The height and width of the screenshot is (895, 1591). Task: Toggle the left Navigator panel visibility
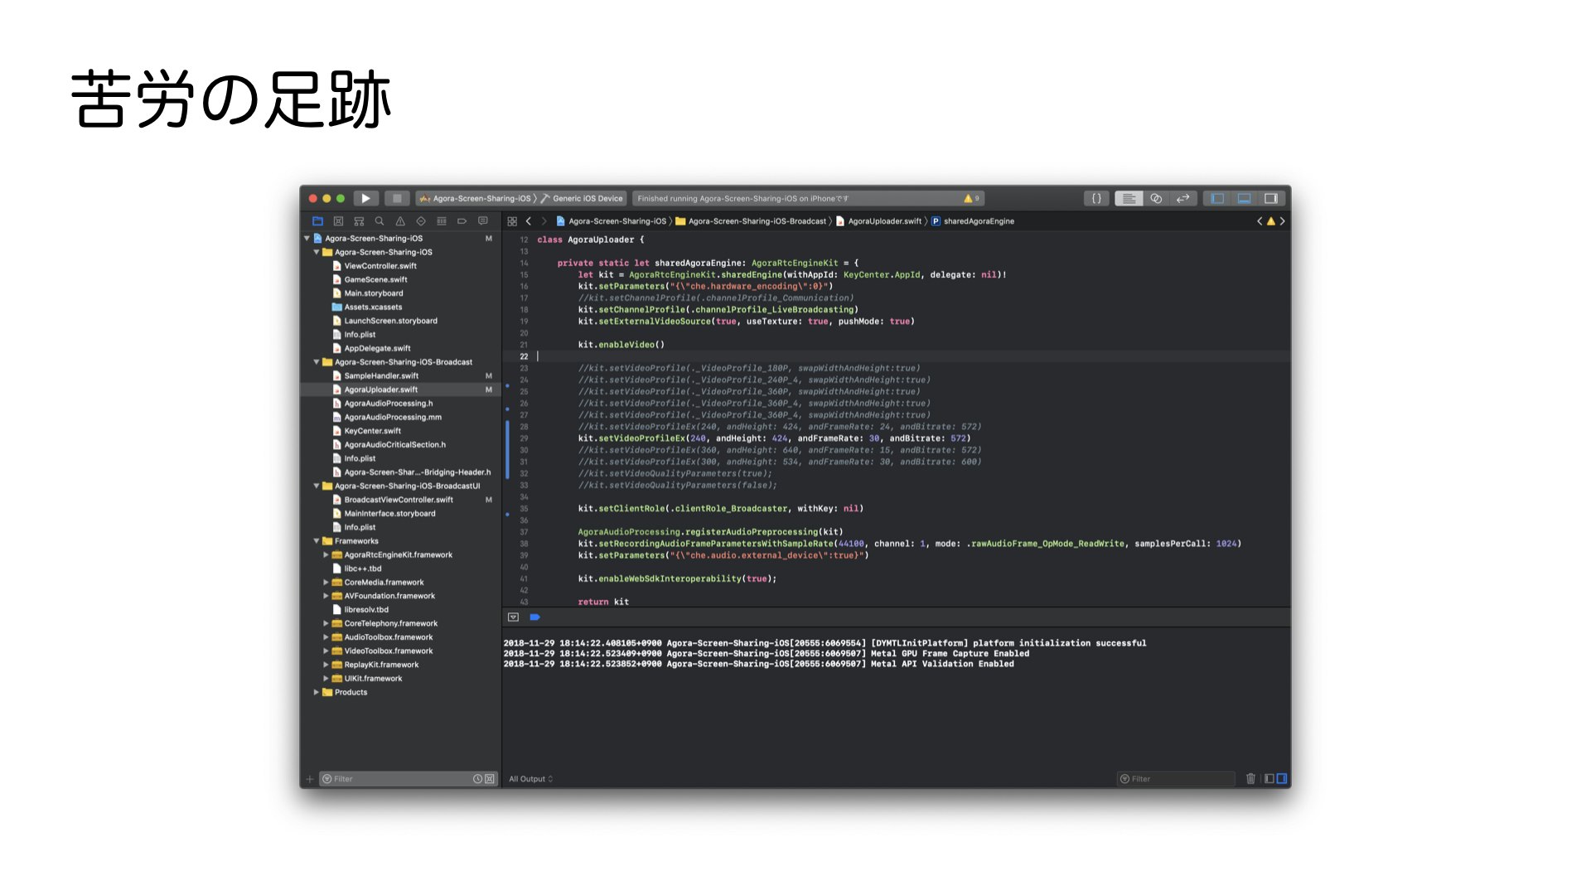[1217, 199]
